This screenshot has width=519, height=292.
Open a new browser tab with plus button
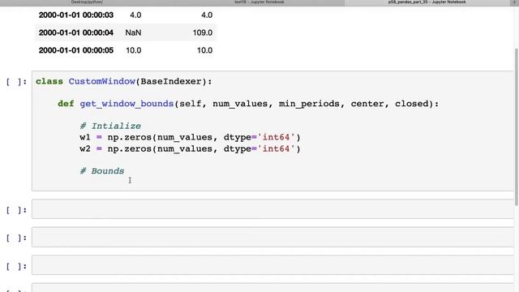[515, 2]
